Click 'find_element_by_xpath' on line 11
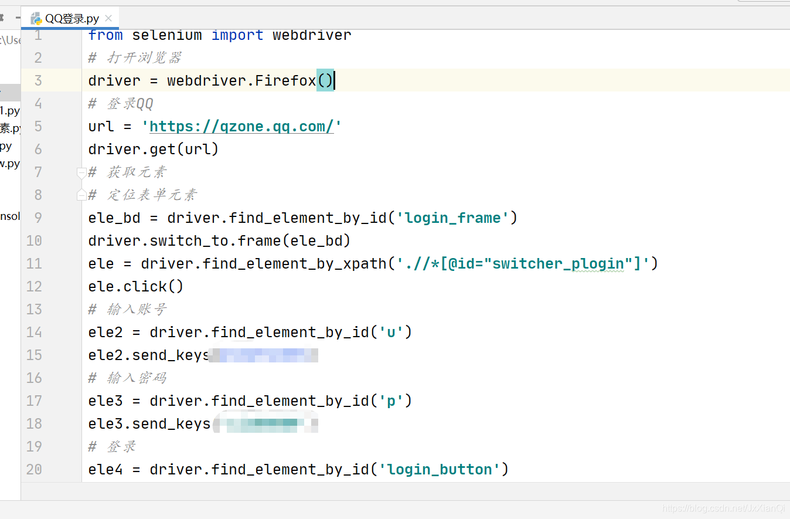The height and width of the screenshot is (519, 790). (x=294, y=264)
